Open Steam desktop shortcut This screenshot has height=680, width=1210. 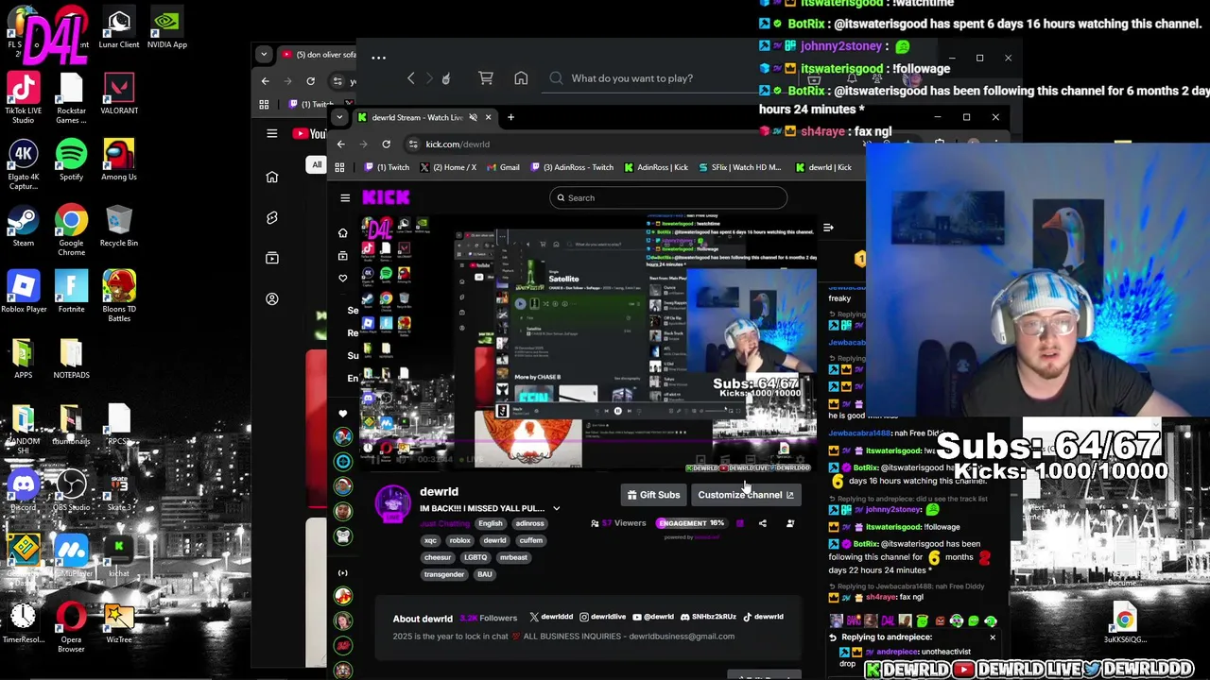click(x=23, y=225)
